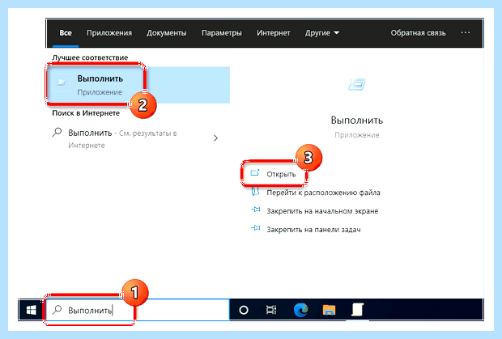Open the Обратная связь link
The width and height of the screenshot is (502, 339).
coord(418,33)
